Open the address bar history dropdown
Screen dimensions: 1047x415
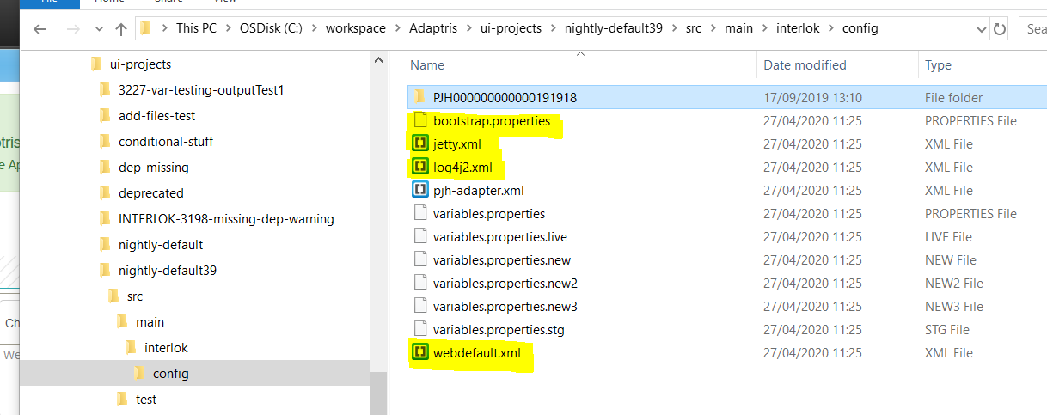980,28
